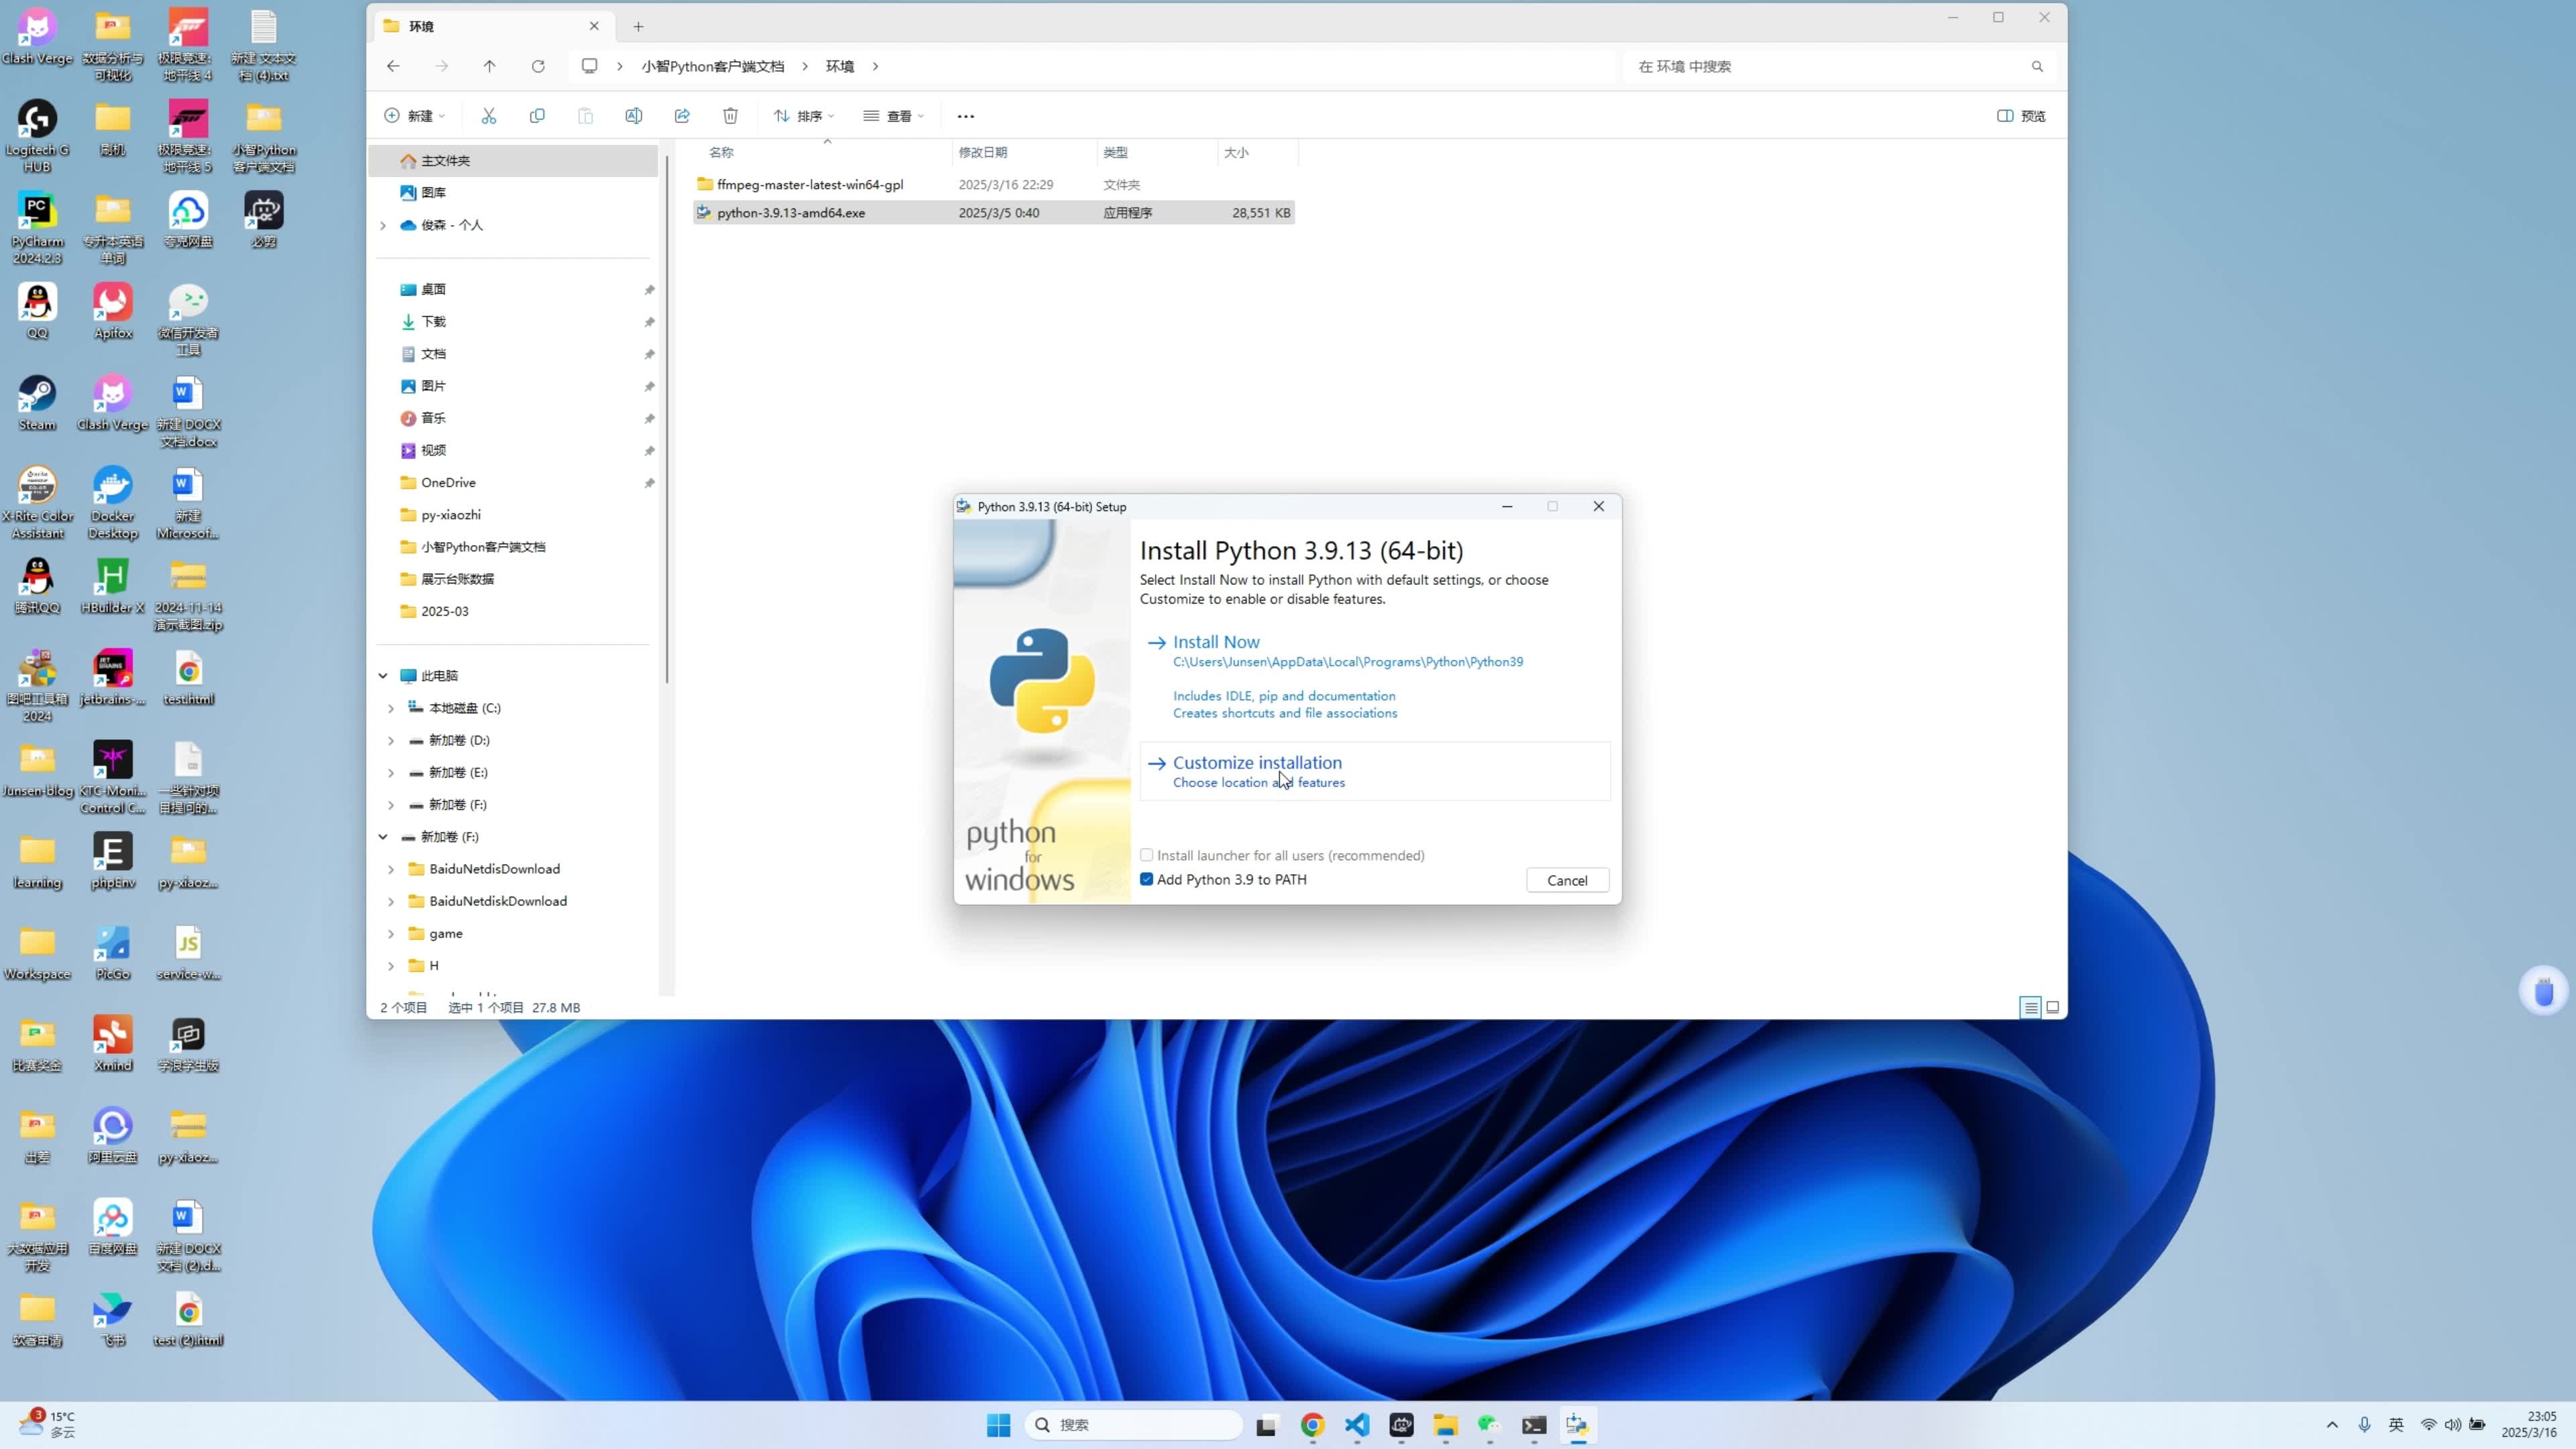Refresh the current folder view

click(x=538, y=66)
